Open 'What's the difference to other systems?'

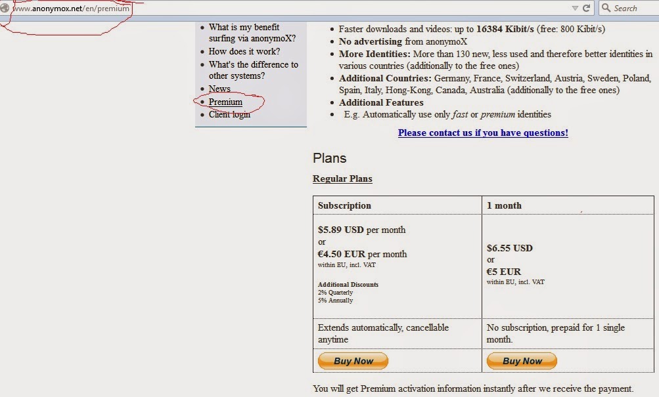click(x=254, y=70)
